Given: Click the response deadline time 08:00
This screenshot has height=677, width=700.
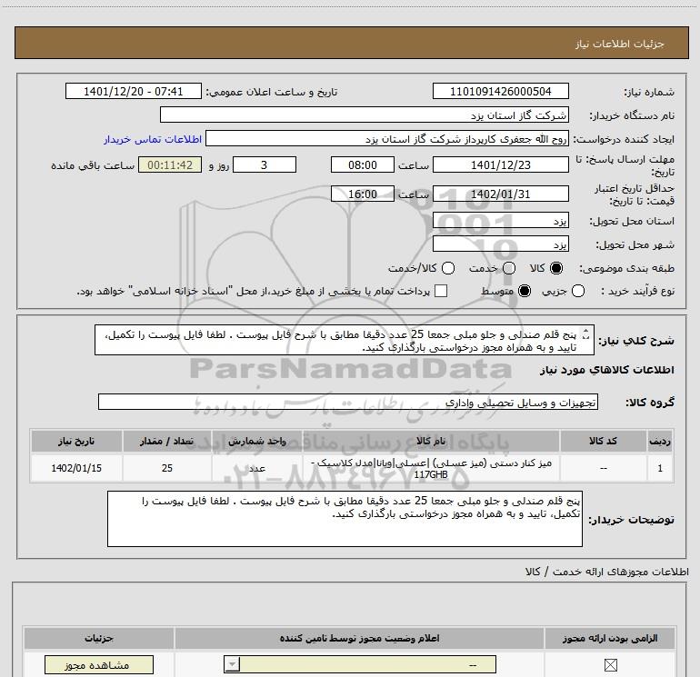Looking at the screenshot, I should coord(363,164).
